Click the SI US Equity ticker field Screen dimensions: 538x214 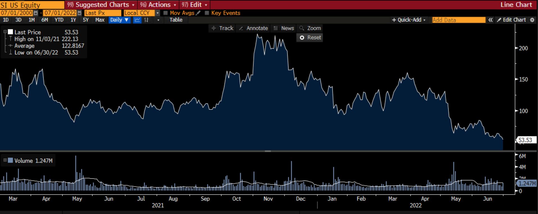[x=32, y=5]
